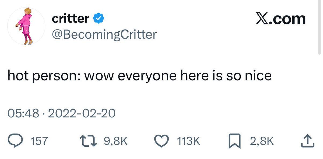Screen dimensions: 323x159
Task: Open the share menu via upload arrow icon
Action: click(x=307, y=141)
